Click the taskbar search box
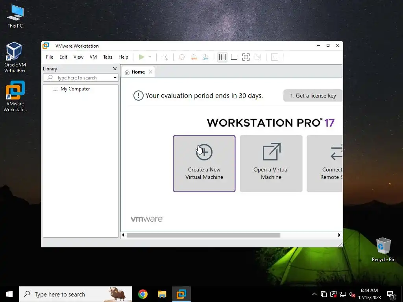This screenshot has height=302, width=403. pos(76,294)
